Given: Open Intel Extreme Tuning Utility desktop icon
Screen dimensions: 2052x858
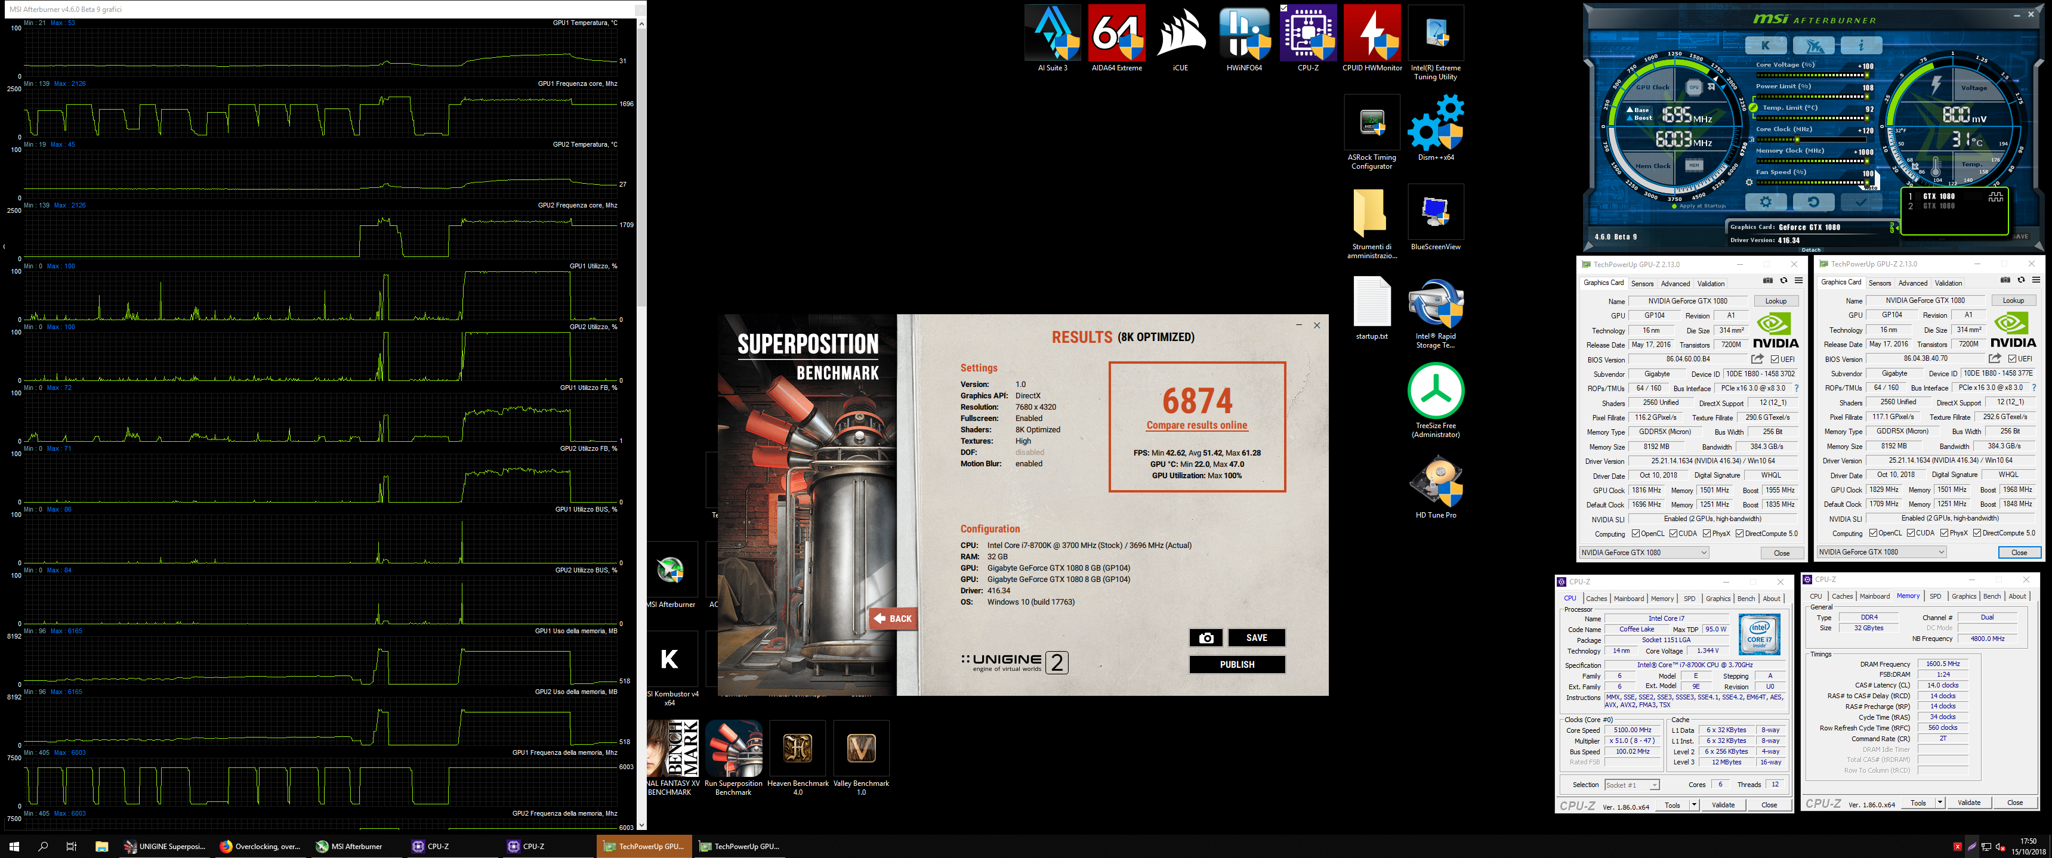Looking at the screenshot, I should pos(1436,43).
